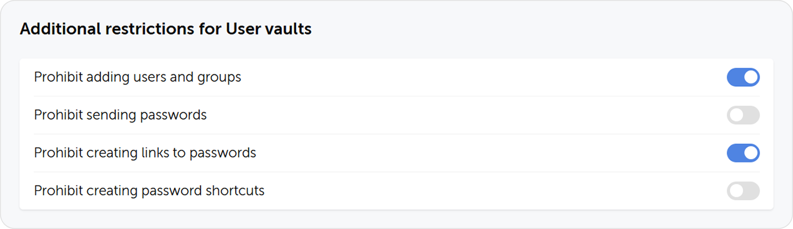Screen dimensions: 793x229
Task: Enable the Prohibit sending passwords toggle
Action: pyautogui.click(x=743, y=115)
